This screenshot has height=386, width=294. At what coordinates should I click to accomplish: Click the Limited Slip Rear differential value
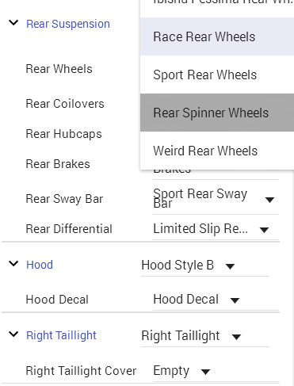pos(200,229)
